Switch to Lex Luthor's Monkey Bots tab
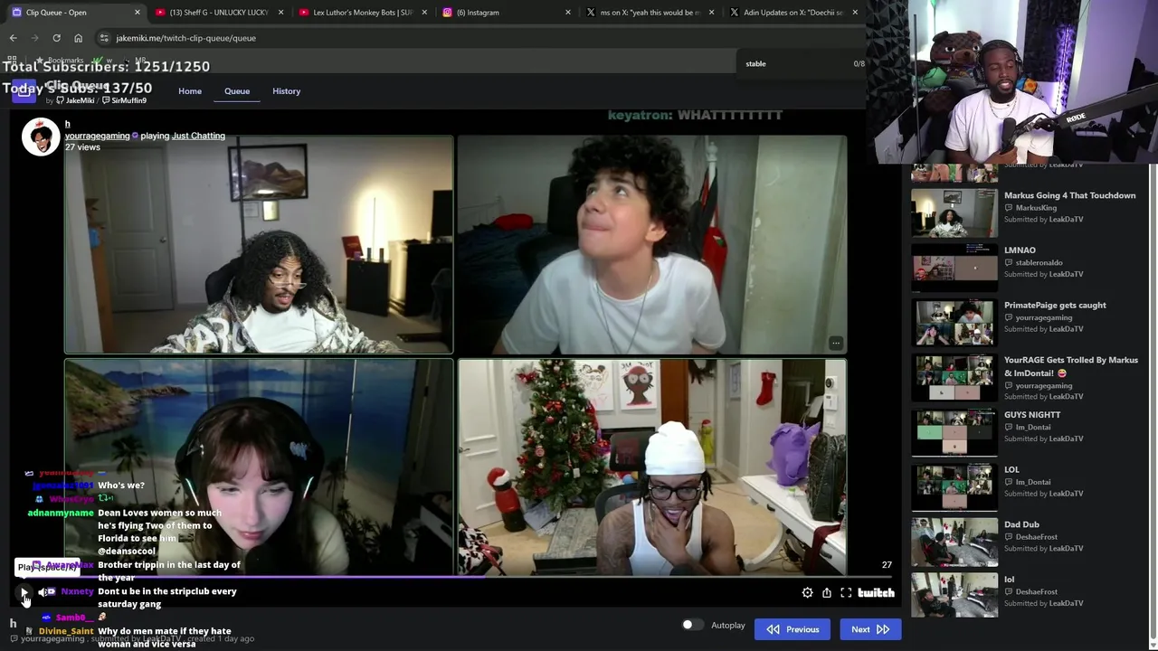The image size is (1158, 651). point(362,13)
